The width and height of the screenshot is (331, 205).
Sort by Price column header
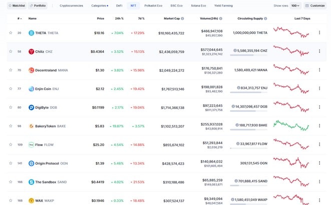101,18
